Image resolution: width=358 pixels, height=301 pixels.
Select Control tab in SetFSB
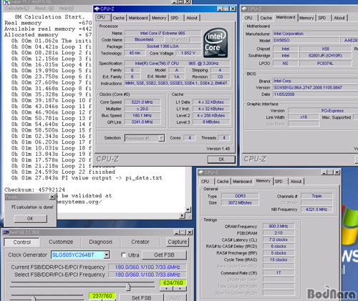22,242
